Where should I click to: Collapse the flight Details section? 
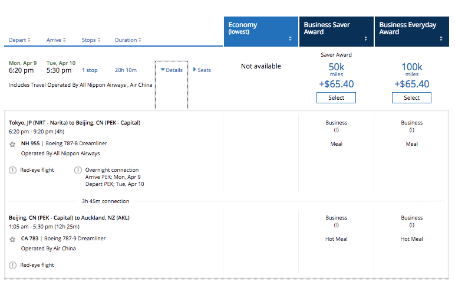point(172,70)
